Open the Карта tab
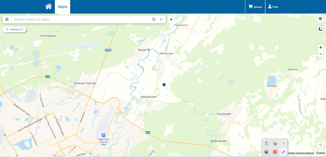The image size is (326, 157). 63,7
